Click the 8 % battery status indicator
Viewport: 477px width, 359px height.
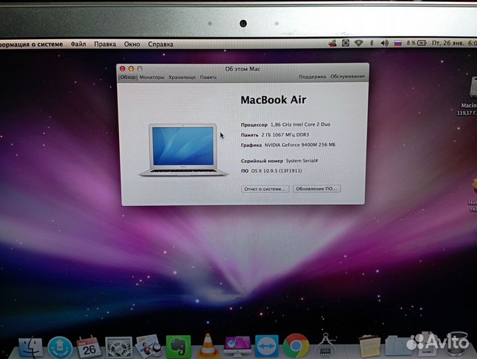pyautogui.click(x=416, y=43)
